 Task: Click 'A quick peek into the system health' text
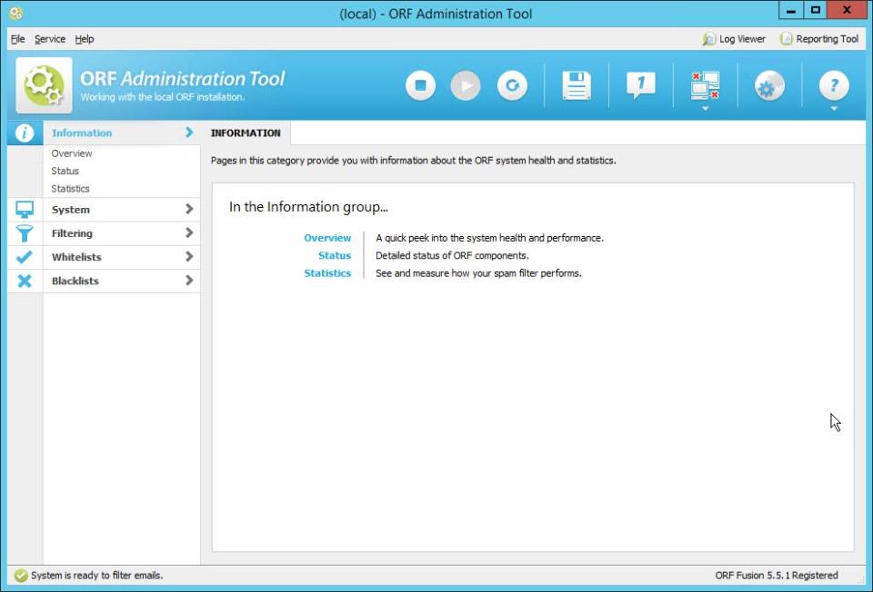pos(489,238)
